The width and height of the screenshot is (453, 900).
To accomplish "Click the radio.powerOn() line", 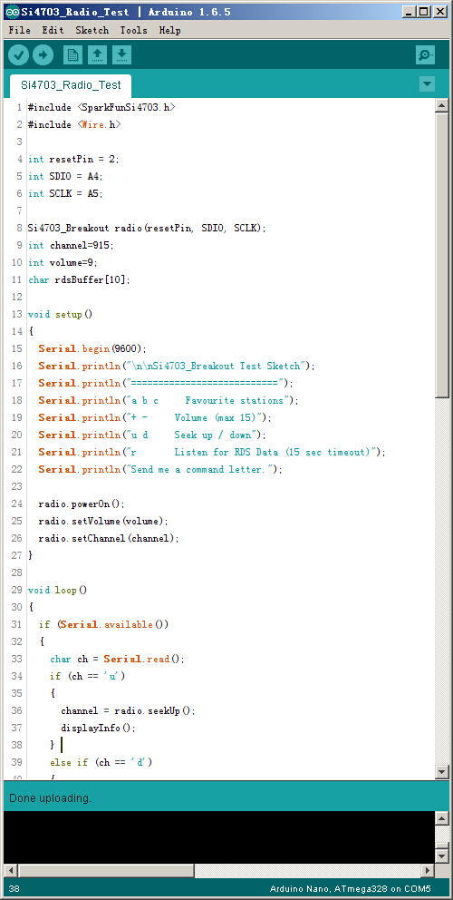I will click(x=82, y=504).
